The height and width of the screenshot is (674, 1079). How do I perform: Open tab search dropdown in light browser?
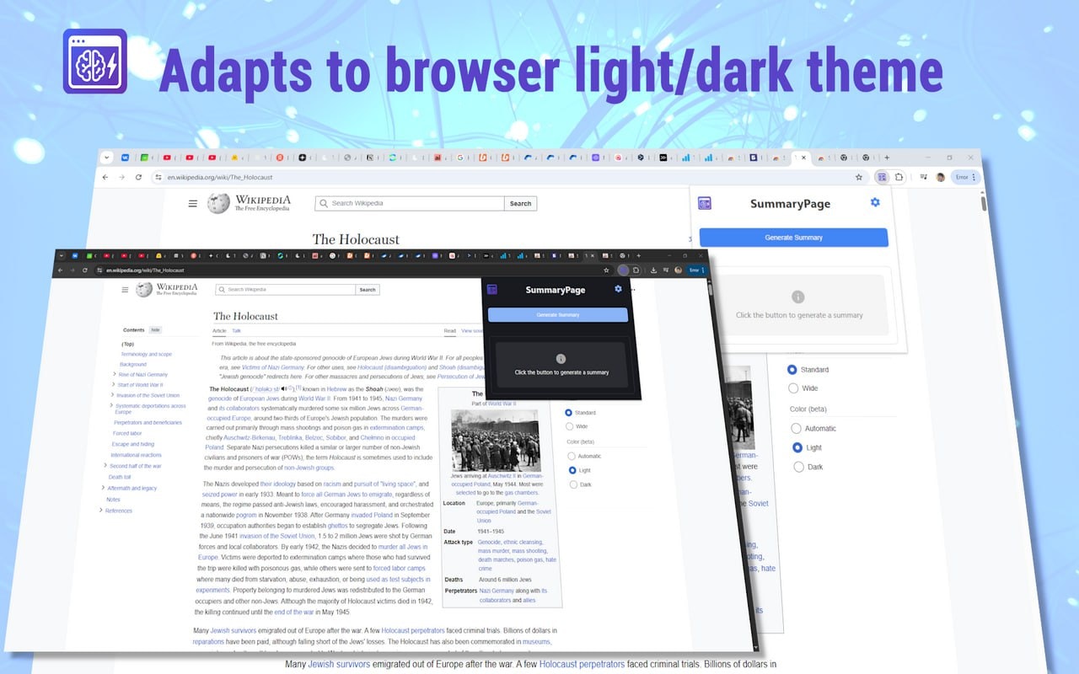107,158
